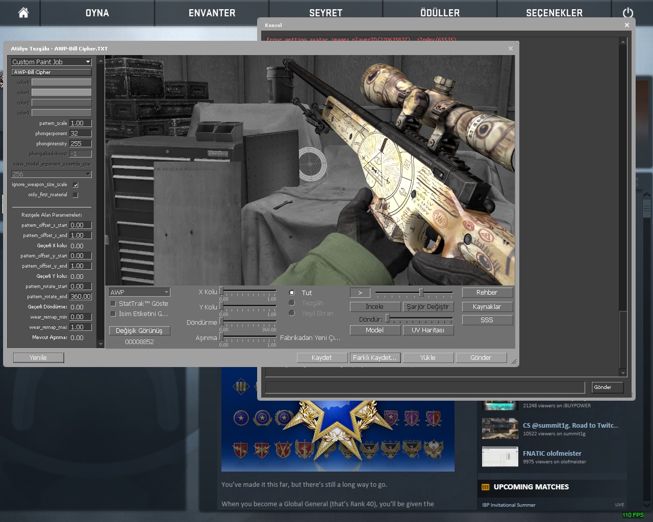653x522 pixels.
Task: Click the wear_remap_max value field
Action: (81, 327)
